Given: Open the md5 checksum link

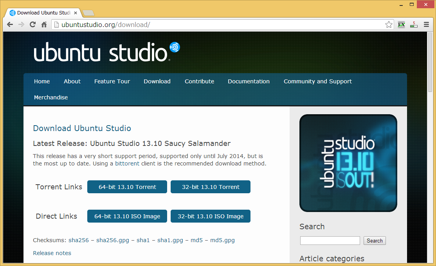Looking at the screenshot, I should click(196, 241).
